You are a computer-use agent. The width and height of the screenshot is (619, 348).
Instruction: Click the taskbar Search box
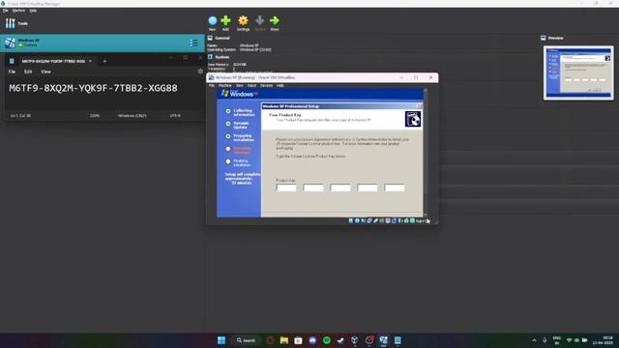247,340
